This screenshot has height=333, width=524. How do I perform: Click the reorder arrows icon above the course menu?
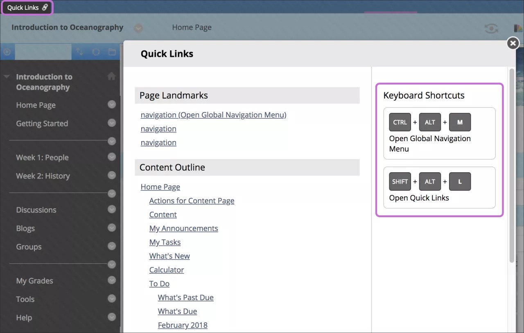click(x=79, y=52)
